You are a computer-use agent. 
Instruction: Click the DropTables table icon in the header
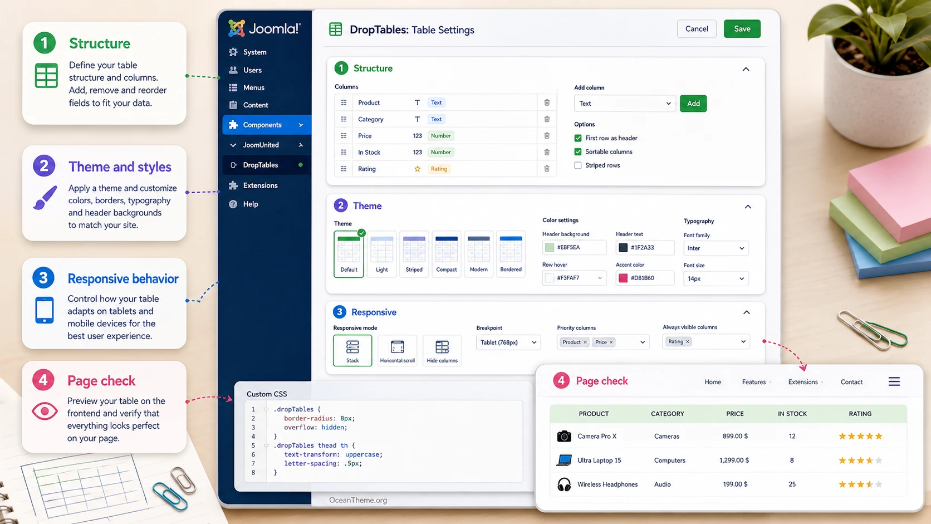pos(336,30)
